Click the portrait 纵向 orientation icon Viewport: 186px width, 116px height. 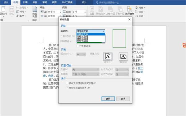point(108,57)
